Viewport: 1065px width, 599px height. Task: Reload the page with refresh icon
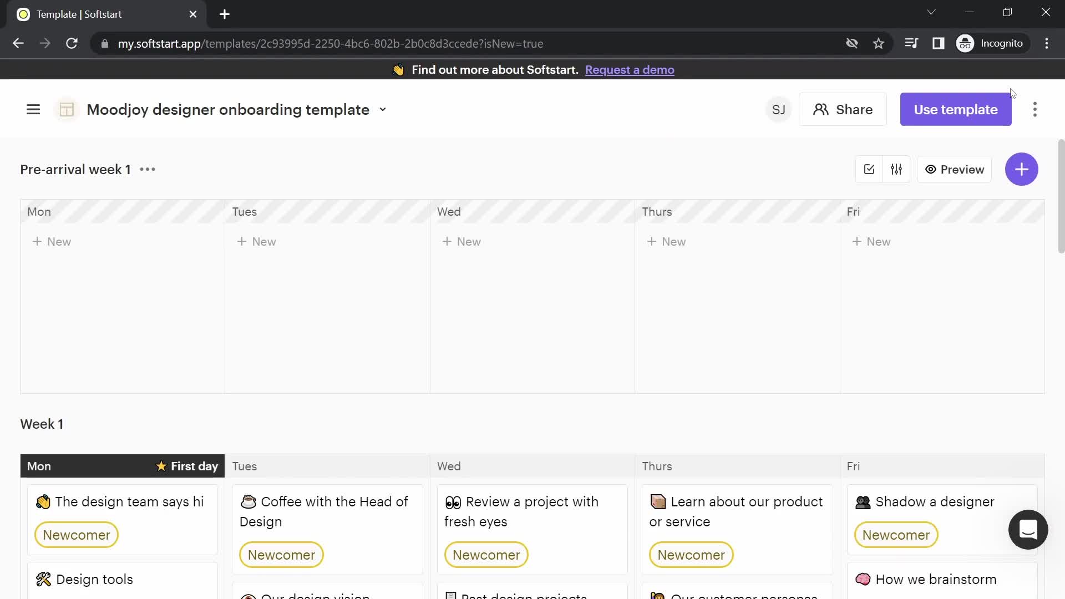(72, 43)
